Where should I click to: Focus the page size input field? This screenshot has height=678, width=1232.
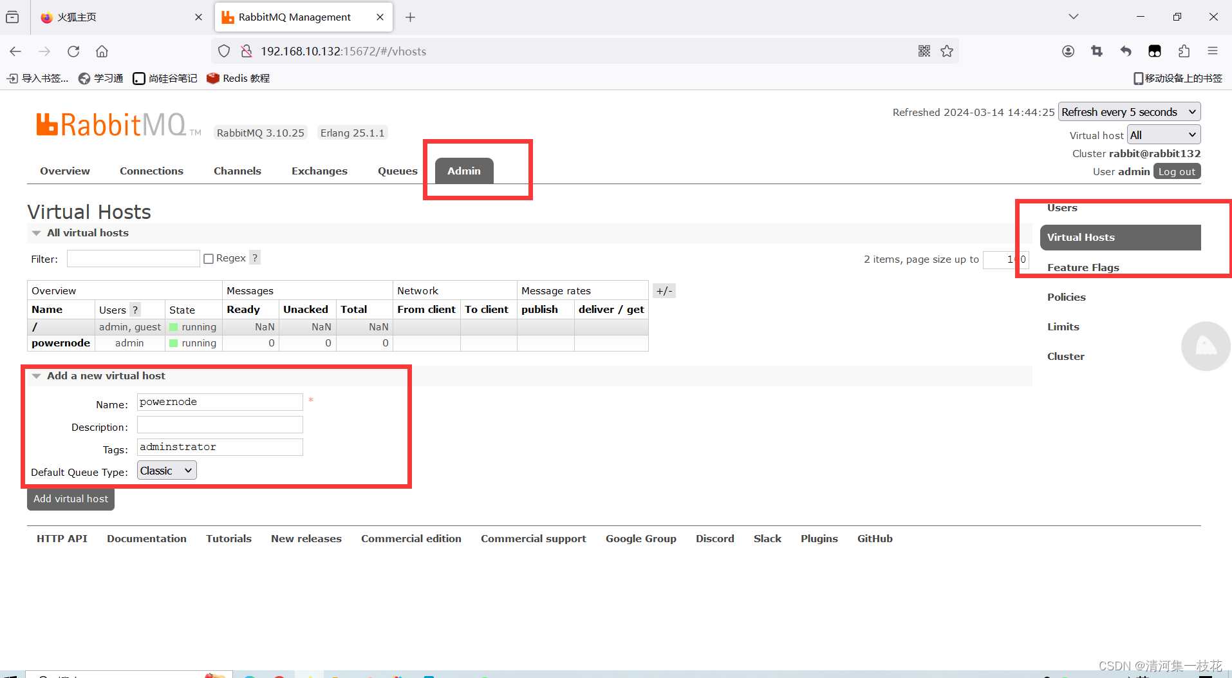click(x=1005, y=259)
